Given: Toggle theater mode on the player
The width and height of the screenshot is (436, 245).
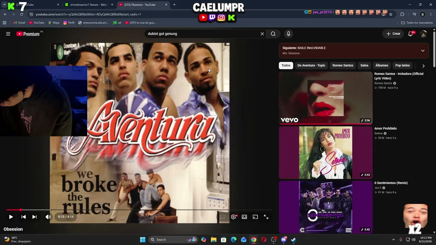Looking at the screenshot, I should click(244, 217).
